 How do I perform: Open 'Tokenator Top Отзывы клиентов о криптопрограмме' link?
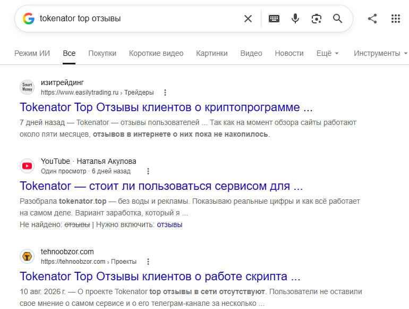point(166,107)
